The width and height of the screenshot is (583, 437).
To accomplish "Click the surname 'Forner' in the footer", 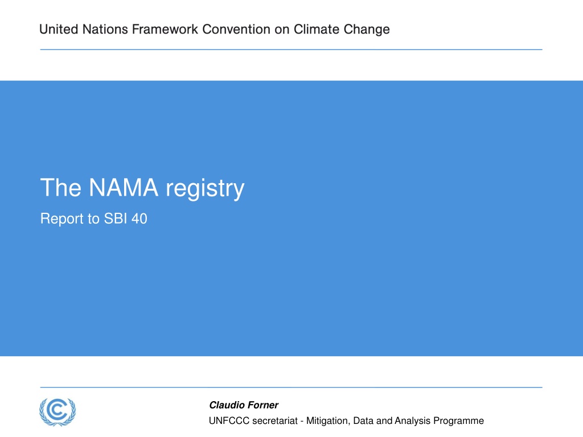I will coord(262,405).
